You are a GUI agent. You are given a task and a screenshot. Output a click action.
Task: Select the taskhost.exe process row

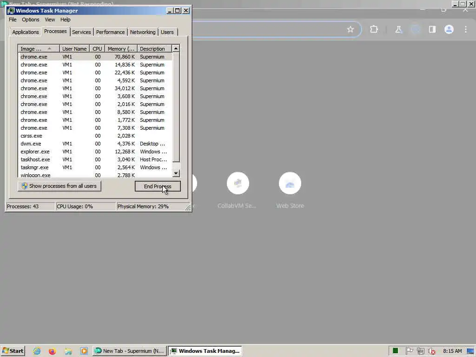pos(95,159)
